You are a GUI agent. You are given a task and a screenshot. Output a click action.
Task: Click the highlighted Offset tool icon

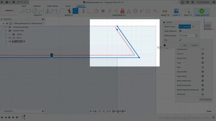(75, 11)
